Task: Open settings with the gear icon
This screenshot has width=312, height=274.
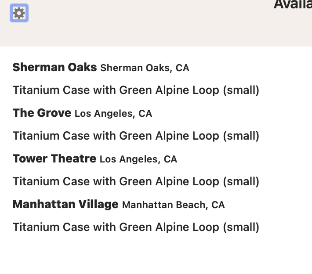Action: 19,13
